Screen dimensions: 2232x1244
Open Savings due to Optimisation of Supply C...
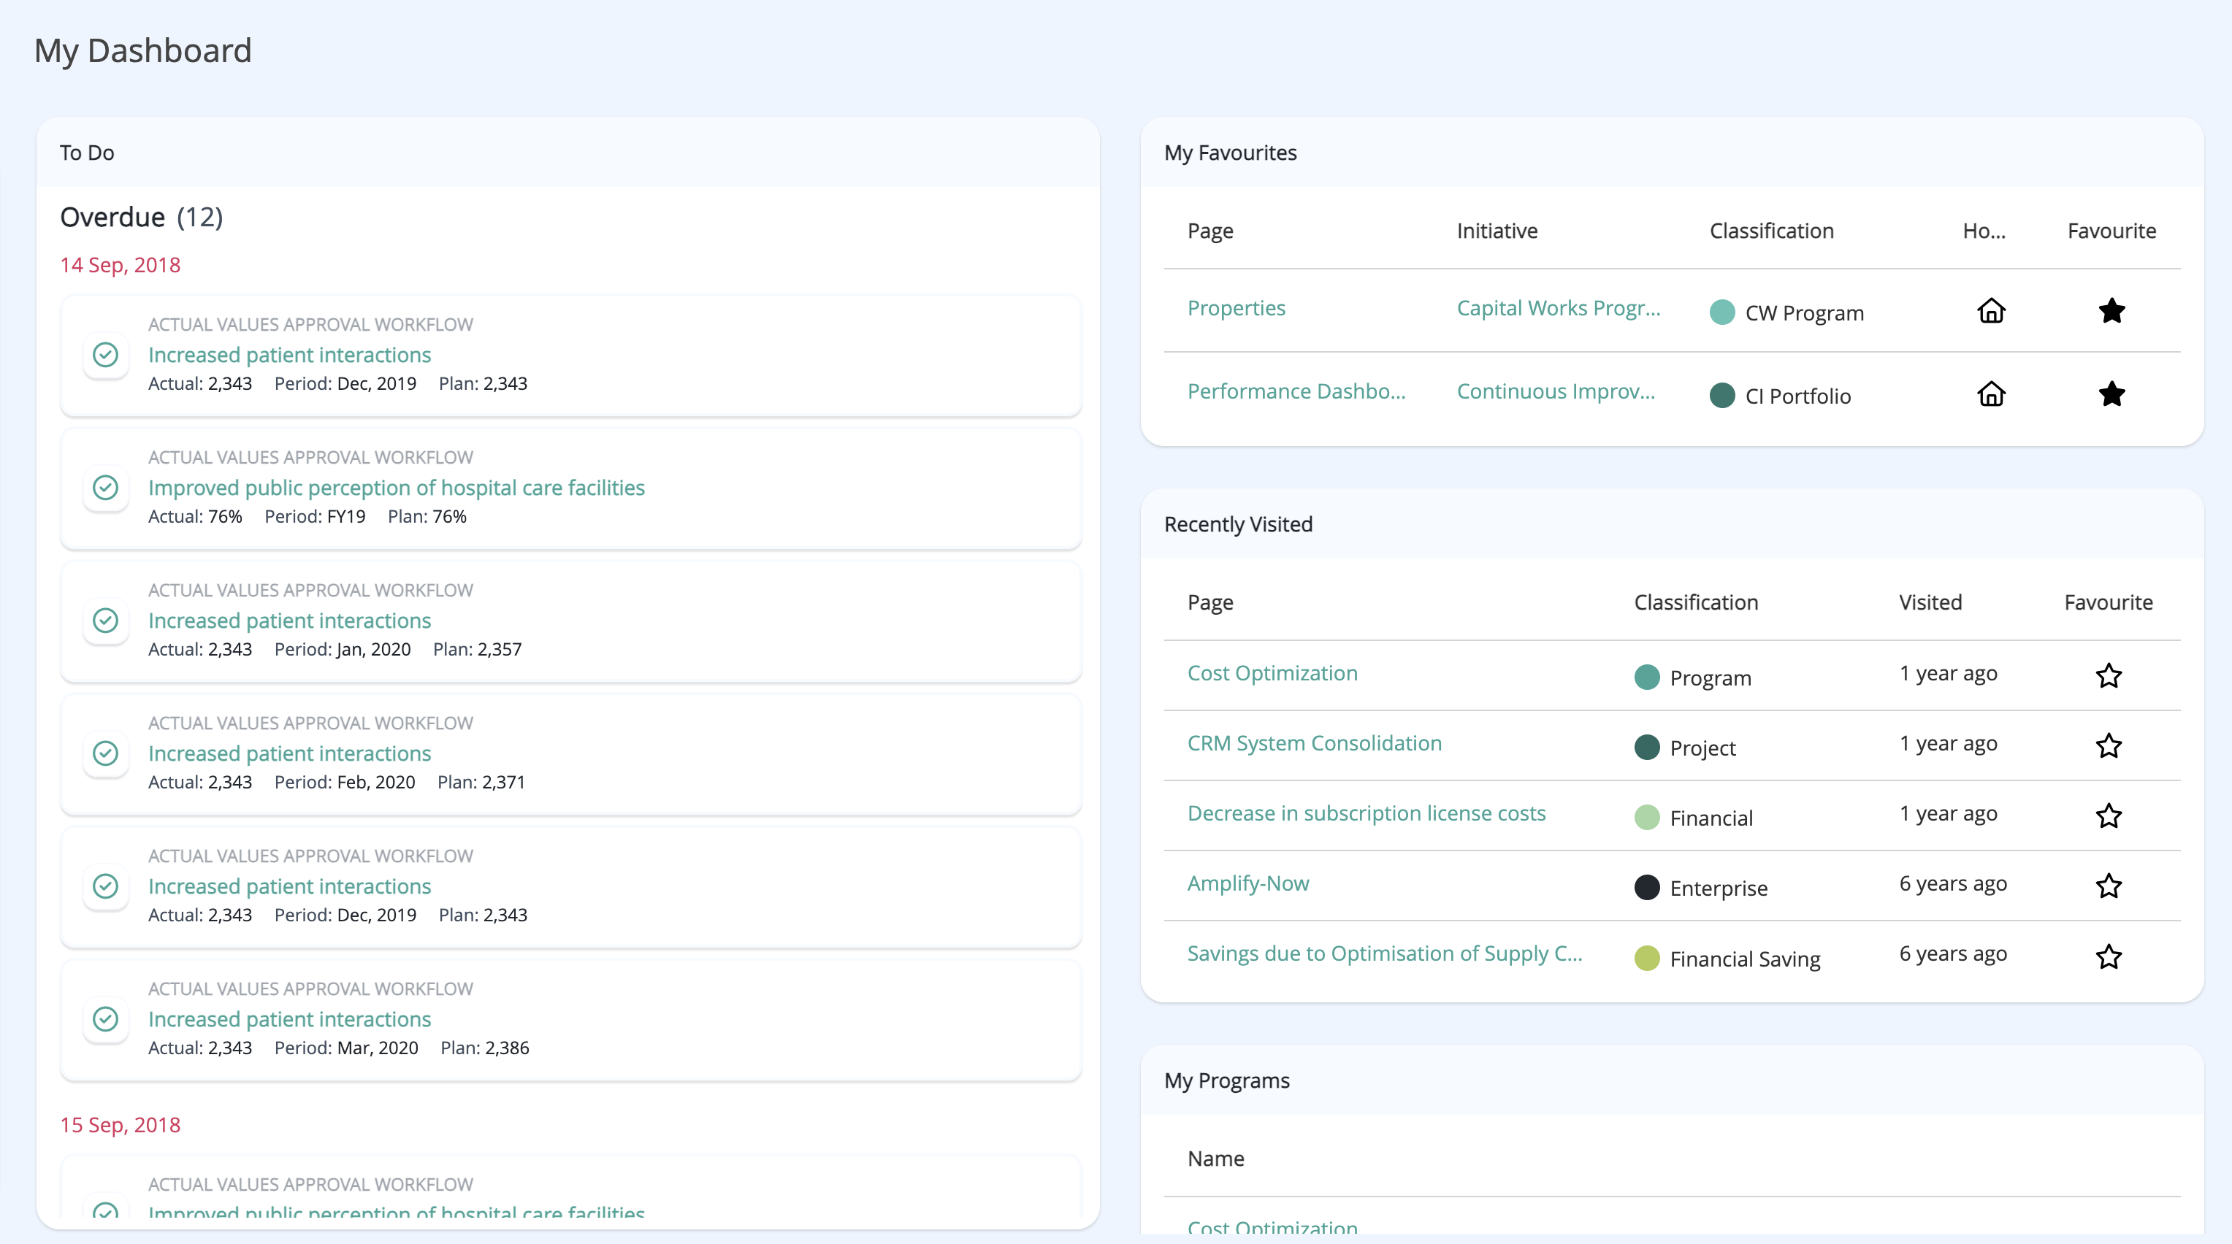coord(1384,953)
